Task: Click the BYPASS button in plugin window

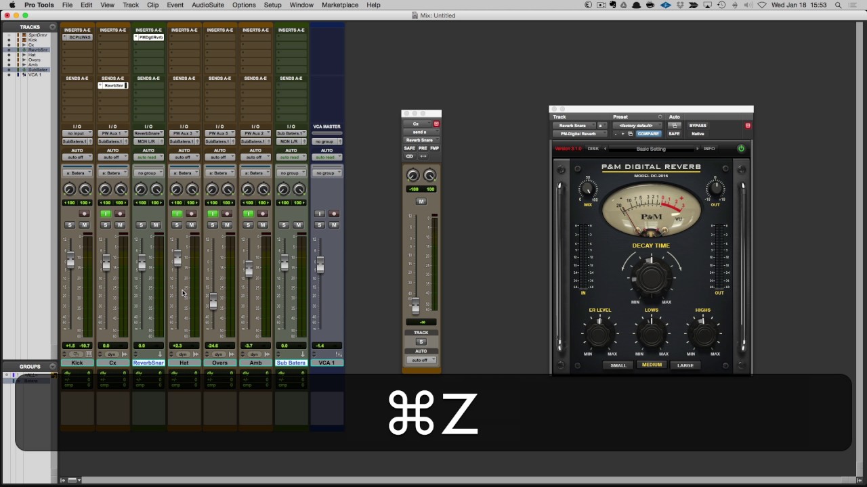Action: [698, 126]
